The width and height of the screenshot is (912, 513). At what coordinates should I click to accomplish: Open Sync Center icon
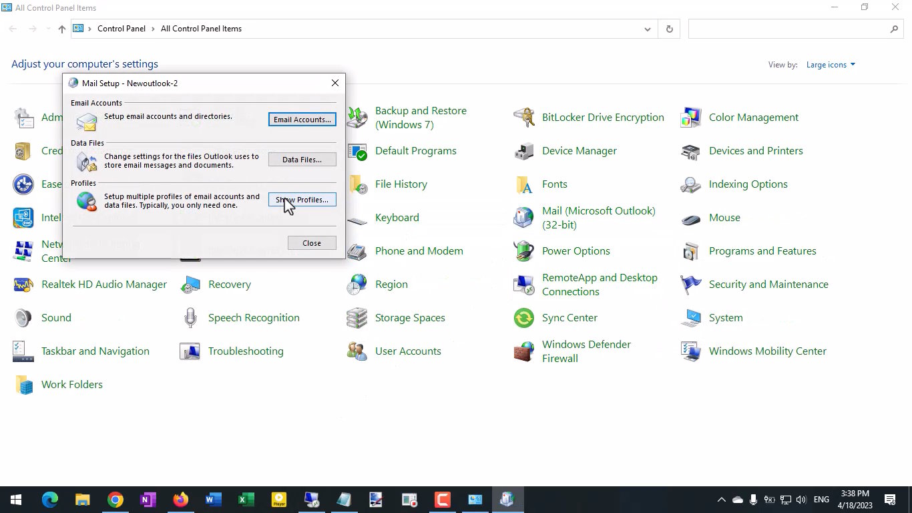click(x=524, y=318)
